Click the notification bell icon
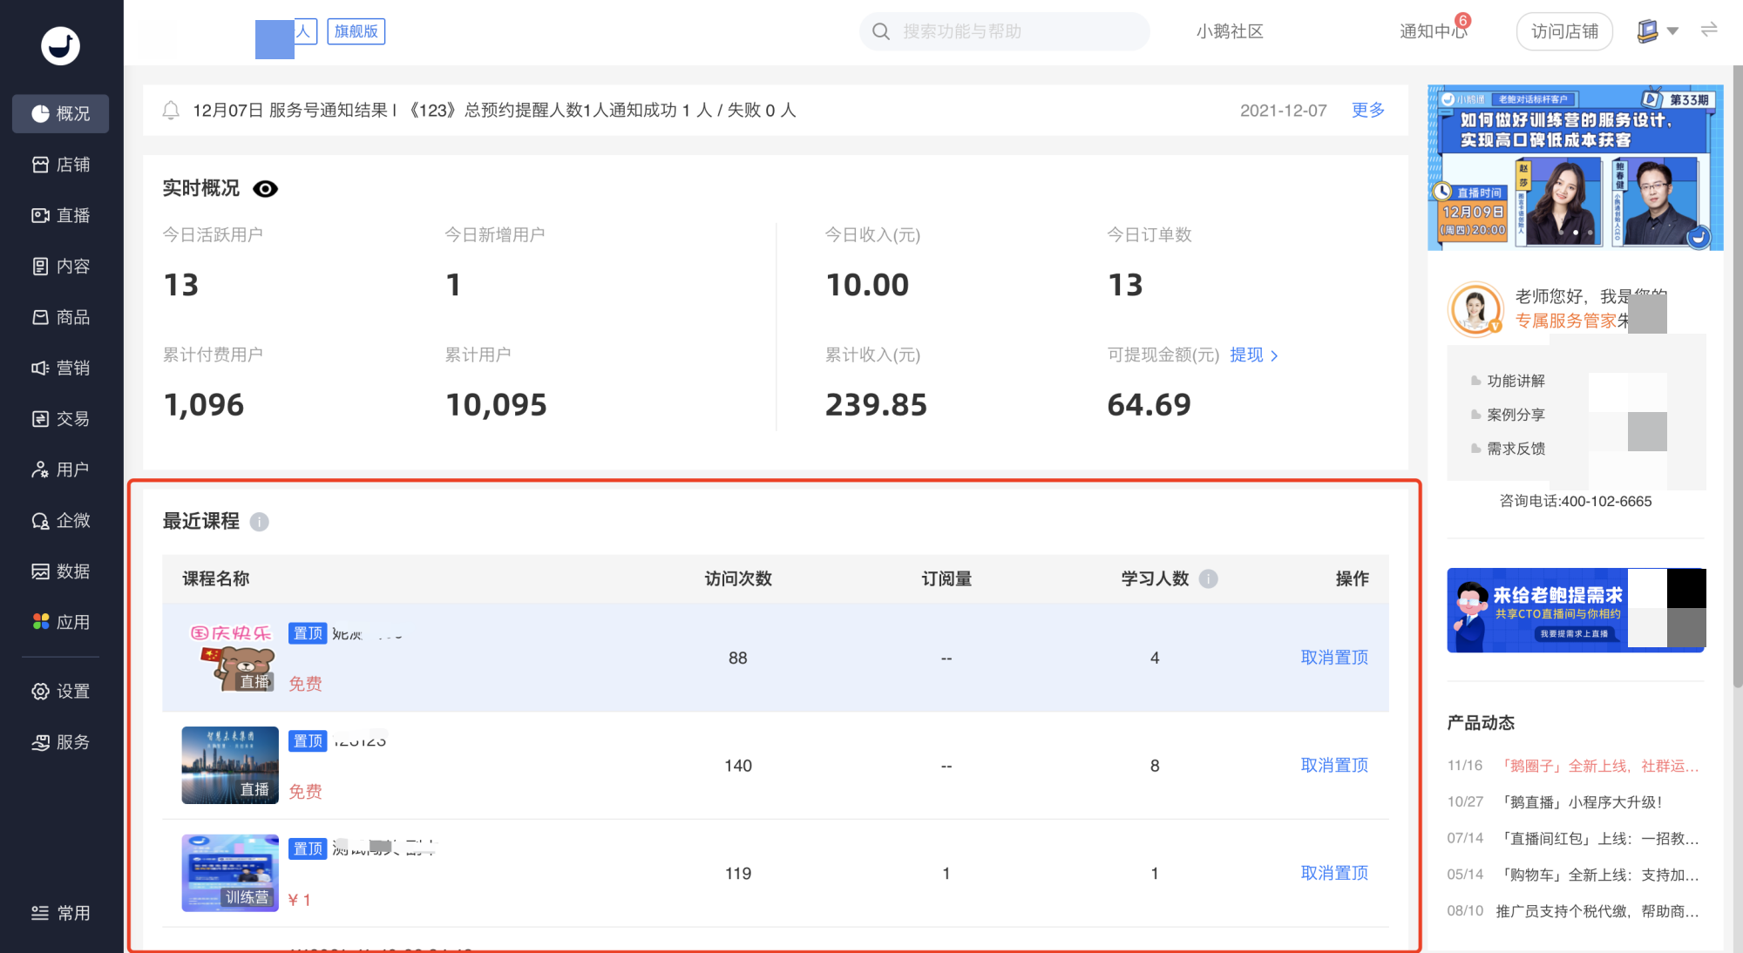This screenshot has height=953, width=1743. click(171, 111)
